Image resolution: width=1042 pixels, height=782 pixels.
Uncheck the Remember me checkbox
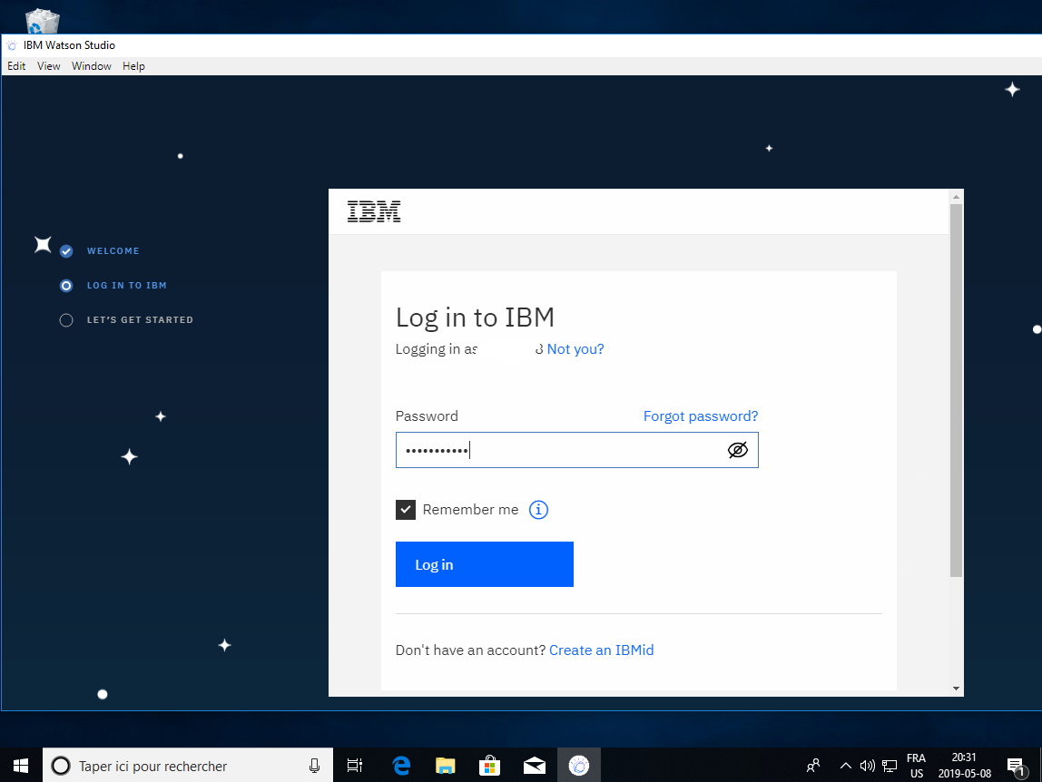[406, 510]
